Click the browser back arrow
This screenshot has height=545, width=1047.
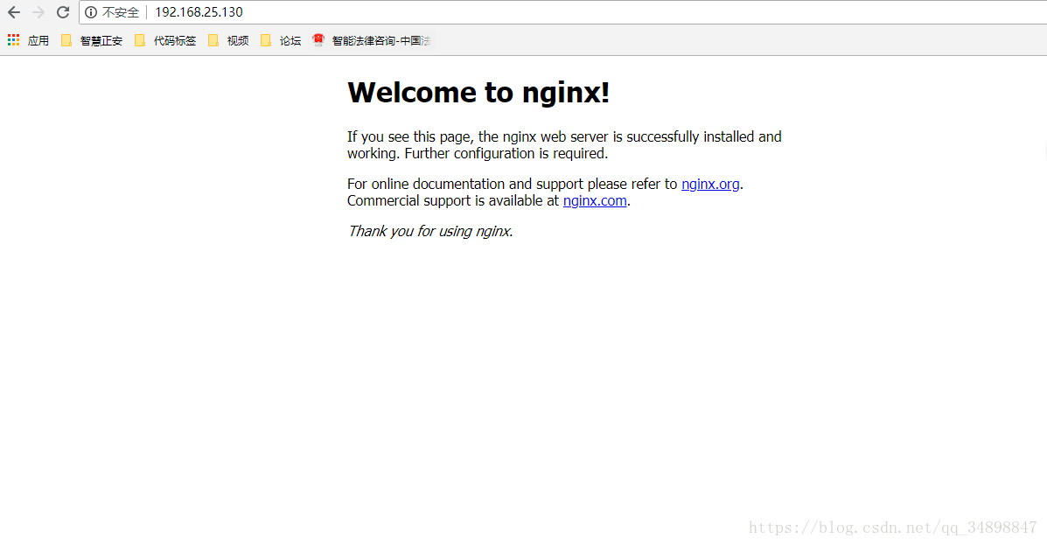click(x=14, y=12)
